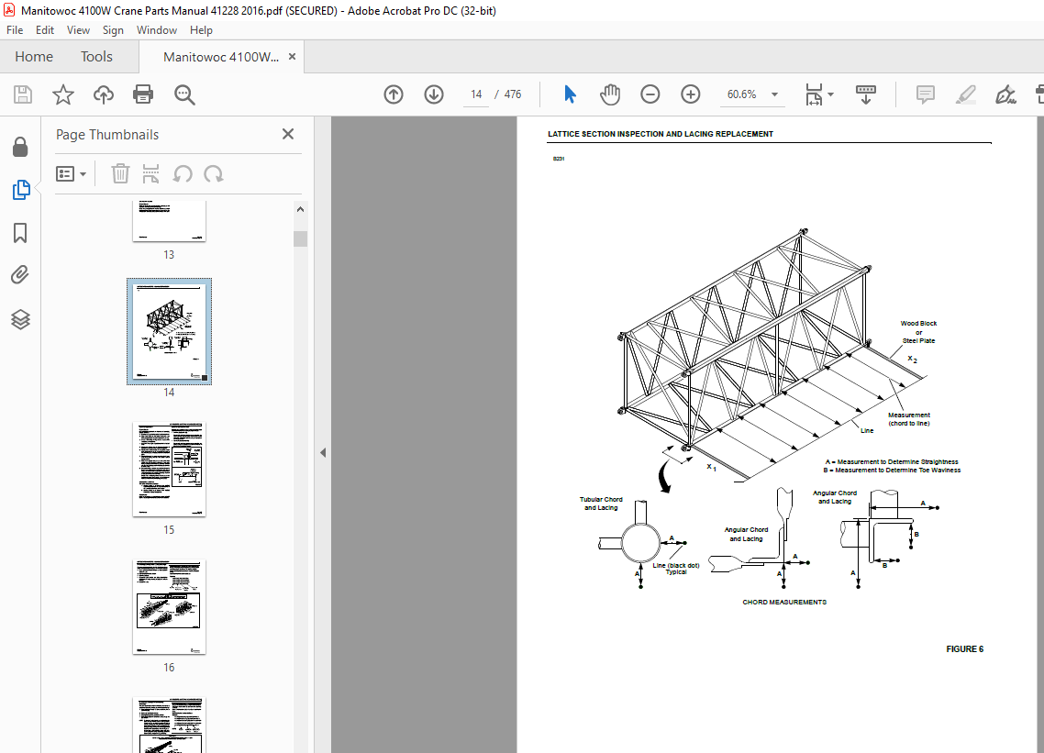Screen dimensions: 1044x753
Task: Select page 15 thumbnail
Action: coord(169,469)
